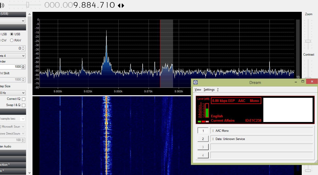Click the shaded filter band in the spectrum
The image size is (318, 175).
tap(167, 54)
